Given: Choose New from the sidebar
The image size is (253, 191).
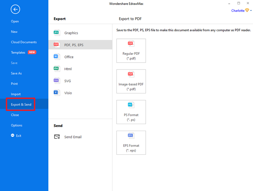Looking at the screenshot, I should [14, 32].
